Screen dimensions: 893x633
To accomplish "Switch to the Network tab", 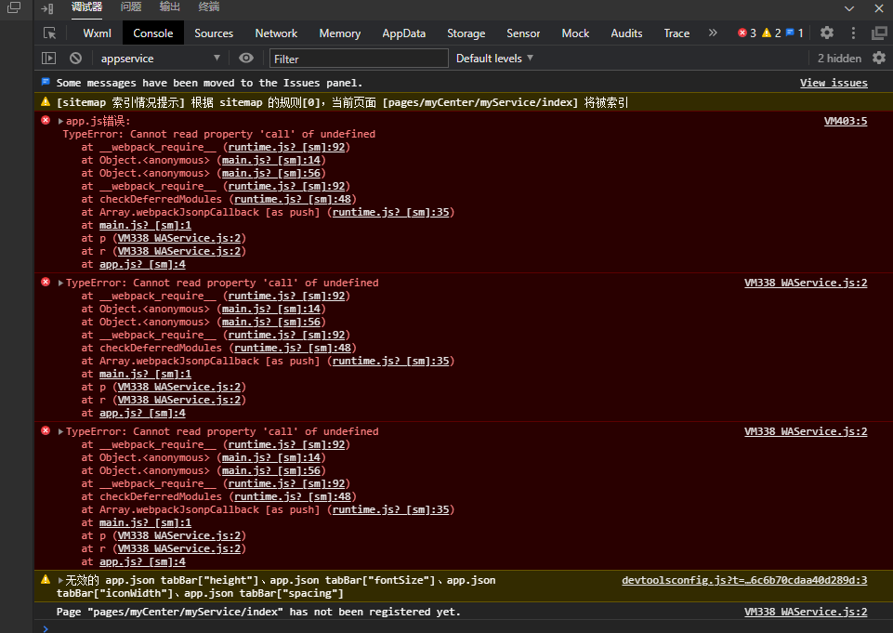I will click(x=276, y=33).
